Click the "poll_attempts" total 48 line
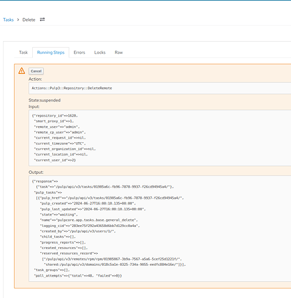The height and width of the screenshot is (298, 291). (x=78, y=276)
